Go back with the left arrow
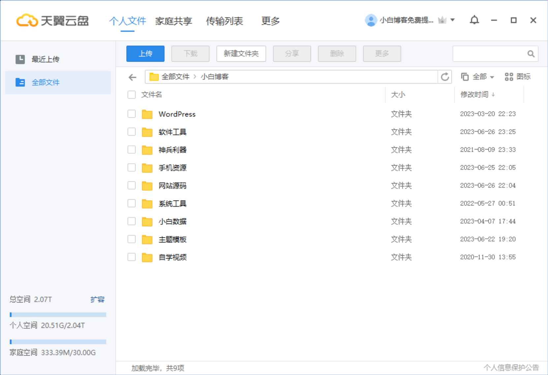The height and width of the screenshot is (375, 548). [x=132, y=77]
